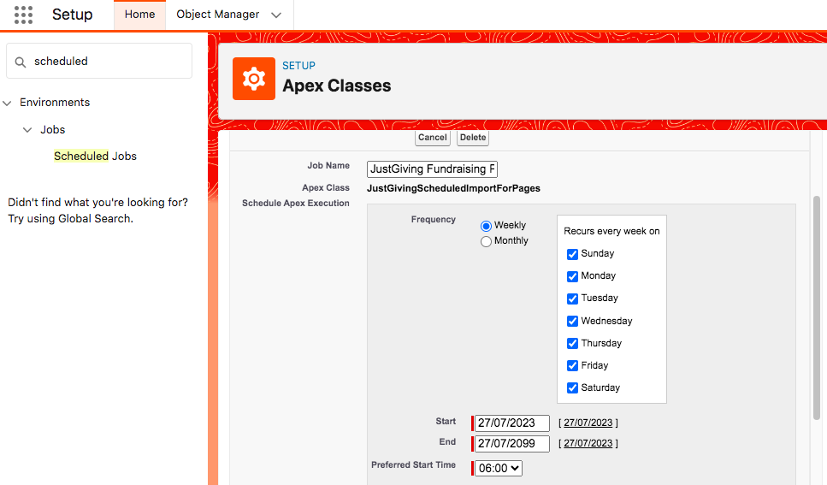The height and width of the screenshot is (485, 827).
Task: Collapse the Environments section
Action: point(8,103)
